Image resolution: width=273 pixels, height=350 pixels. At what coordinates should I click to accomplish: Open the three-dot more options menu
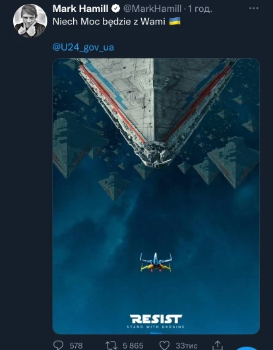[254, 9]
